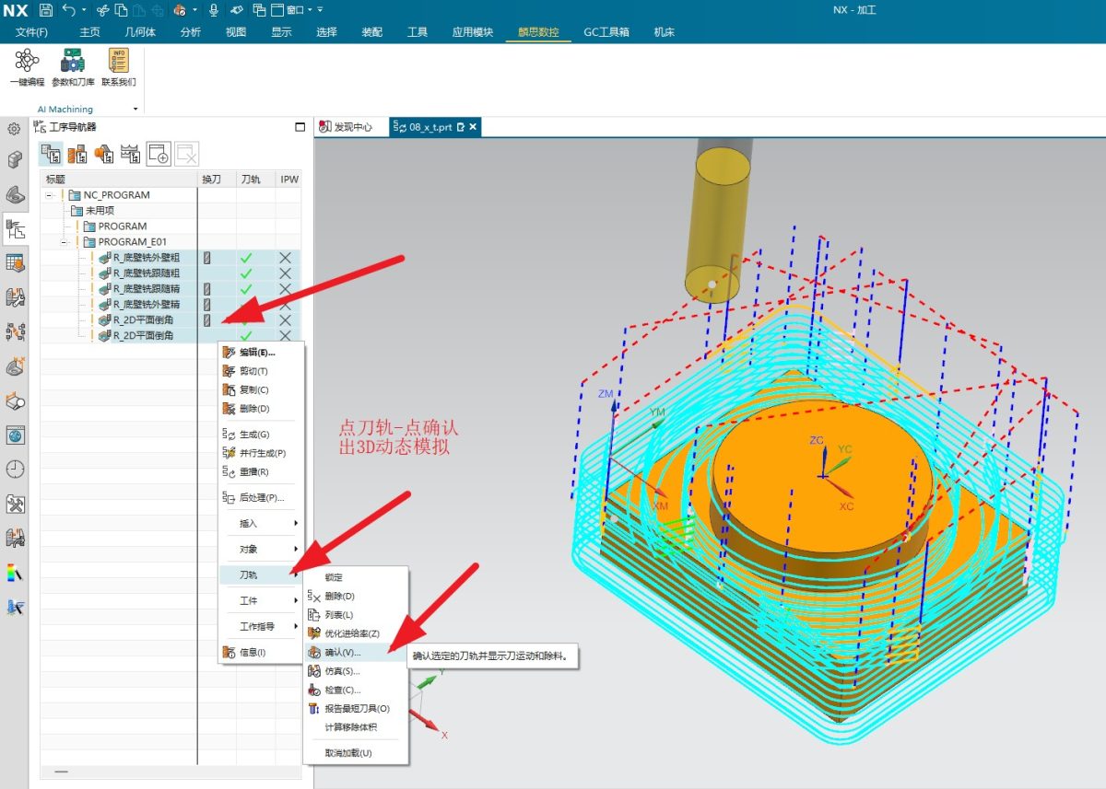This screenshot has height=789, width=1106.
Task: Maximize the 工序导航器 panel
Action: point(299,127)
